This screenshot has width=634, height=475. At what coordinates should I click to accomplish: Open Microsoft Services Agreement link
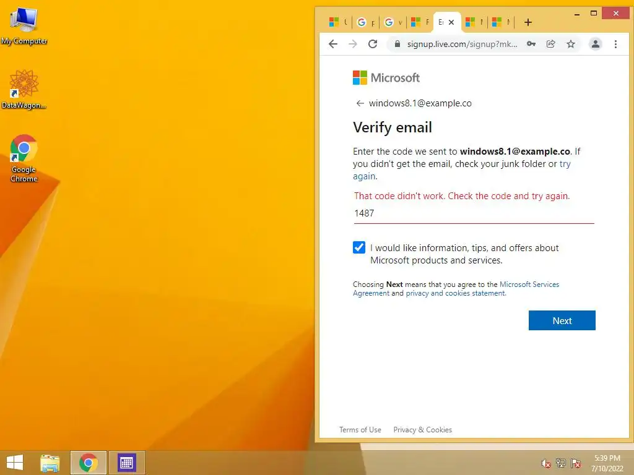click(529, 285)
